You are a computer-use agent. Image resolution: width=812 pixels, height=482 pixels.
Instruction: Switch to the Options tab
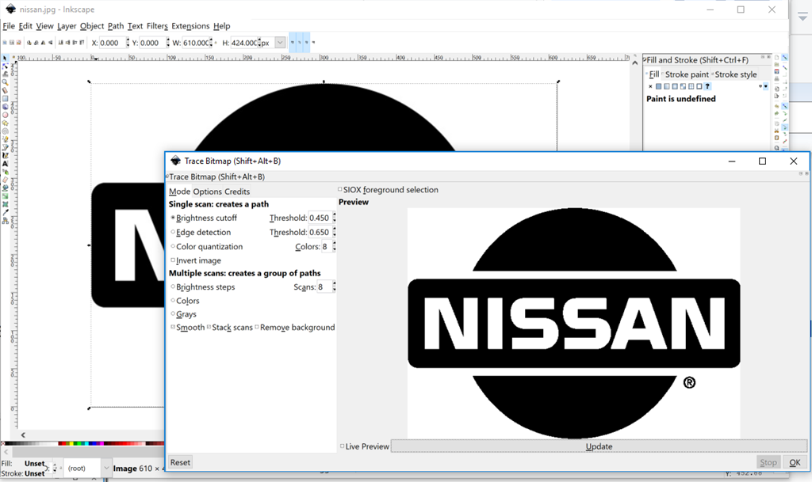(207, 192)
